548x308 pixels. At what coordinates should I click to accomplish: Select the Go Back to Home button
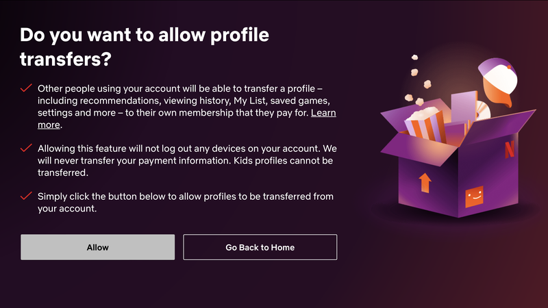click(260, 247)
